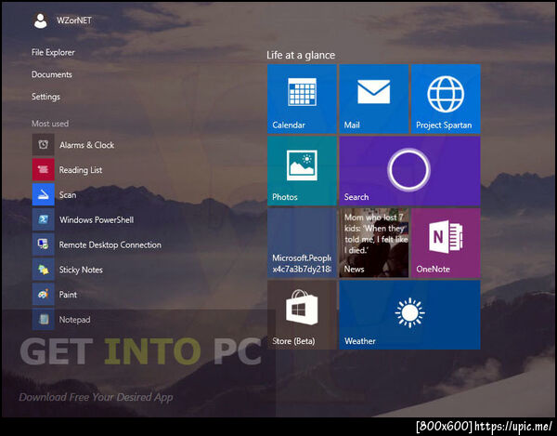Open Reading List by its label
Screen dimensions: 557x436
click(x=81, y=170)
